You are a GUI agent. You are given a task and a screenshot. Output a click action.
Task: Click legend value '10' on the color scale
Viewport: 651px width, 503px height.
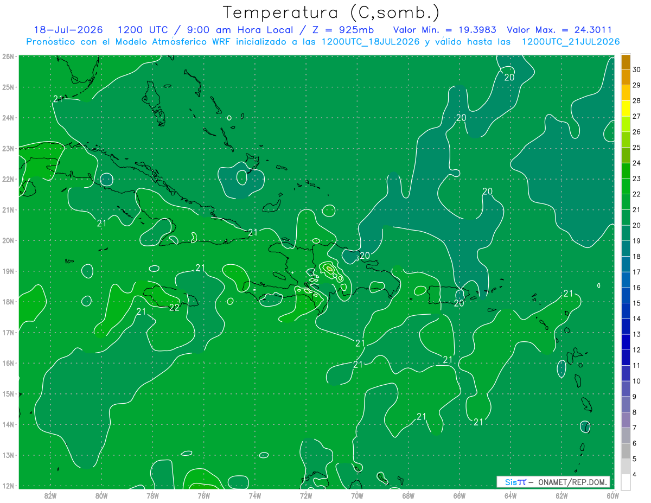tap(636, 381)
